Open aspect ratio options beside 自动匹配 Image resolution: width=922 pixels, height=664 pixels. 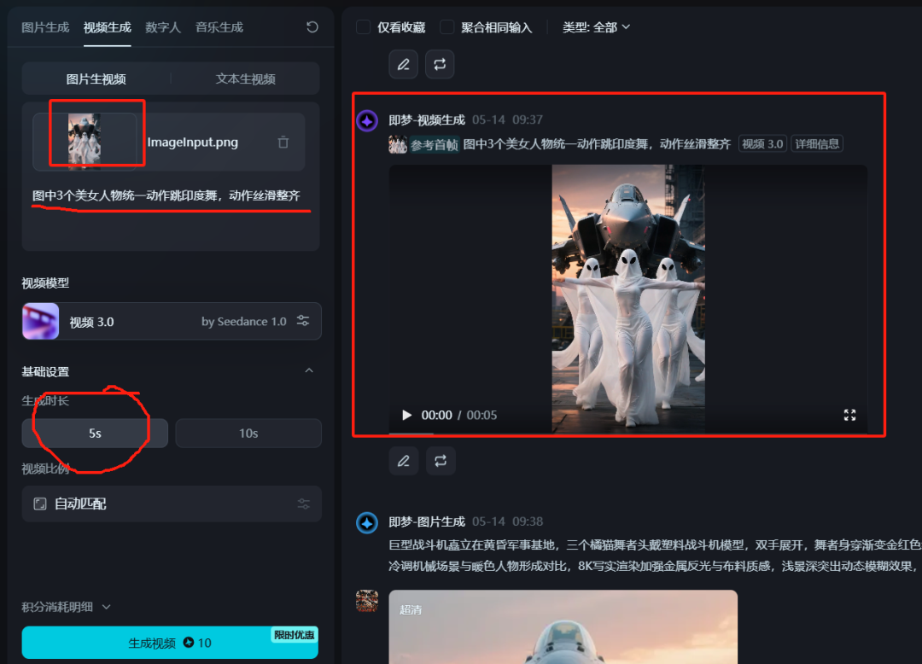tap(303, 504)
